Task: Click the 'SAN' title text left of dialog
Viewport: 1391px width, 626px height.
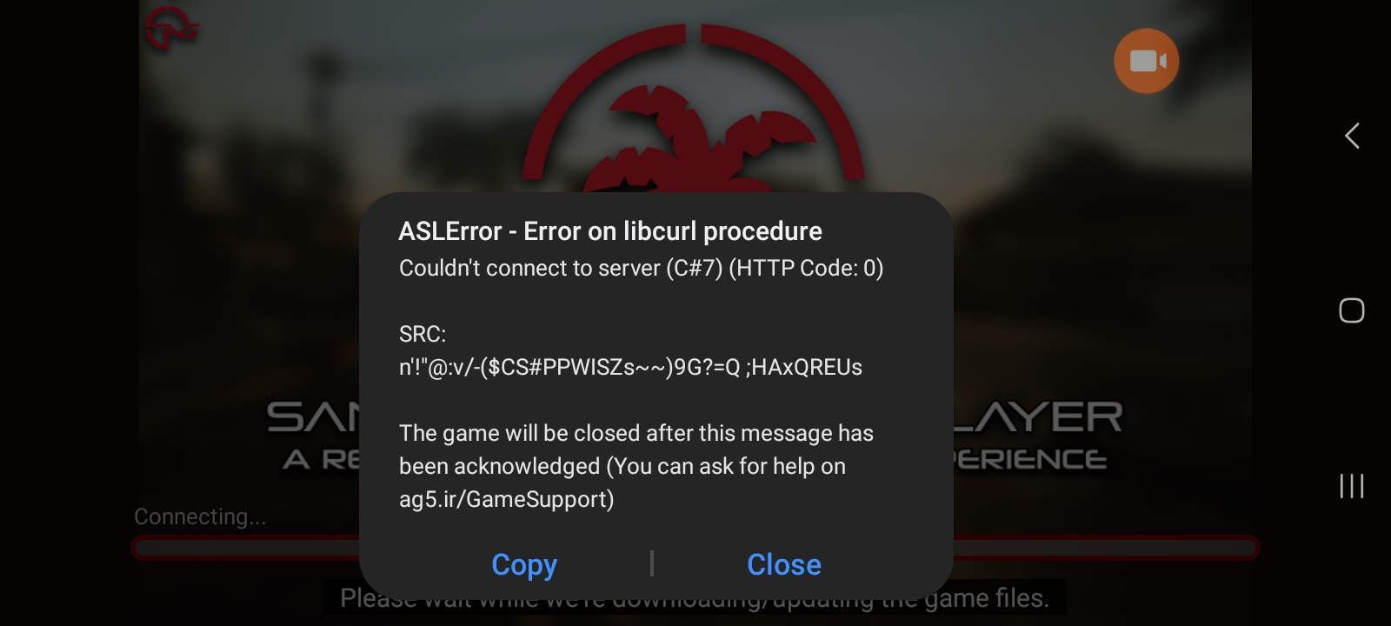Action: point(313,417)
